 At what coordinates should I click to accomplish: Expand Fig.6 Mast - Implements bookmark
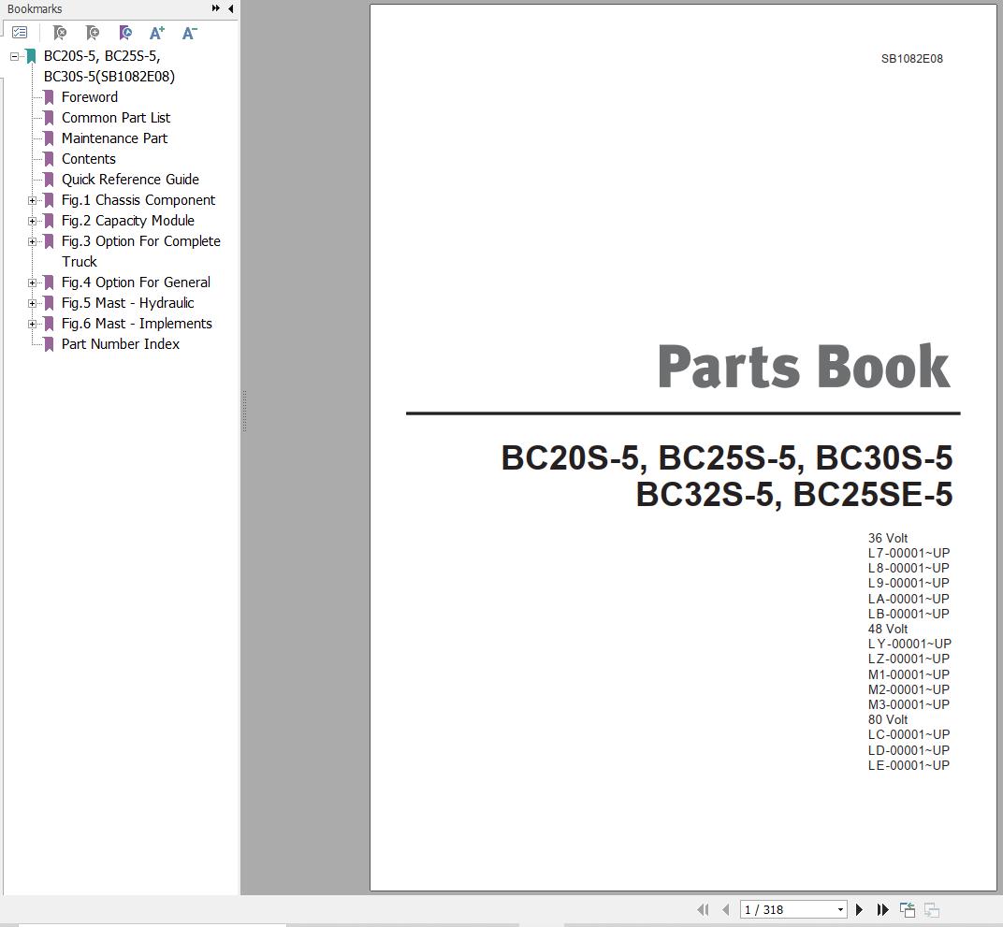pyautogui.click(x=32, y=325)
